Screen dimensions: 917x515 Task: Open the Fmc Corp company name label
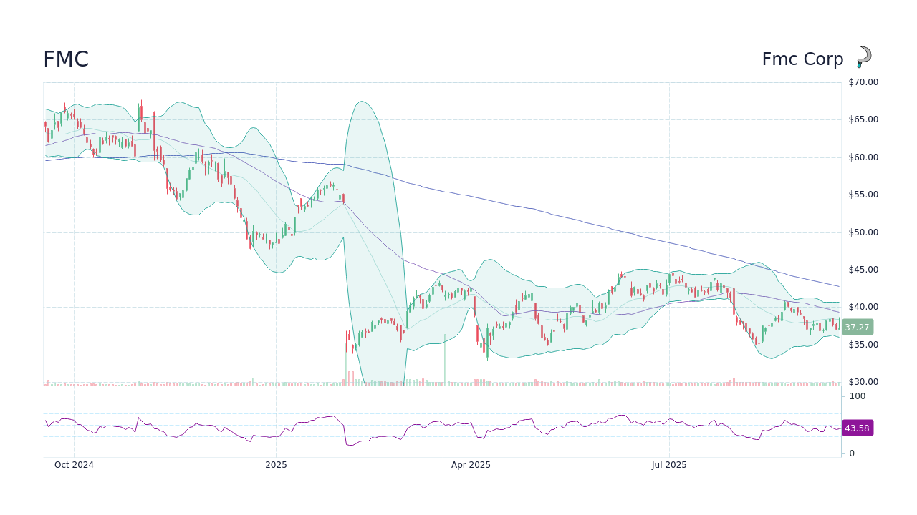click(802, 59)
